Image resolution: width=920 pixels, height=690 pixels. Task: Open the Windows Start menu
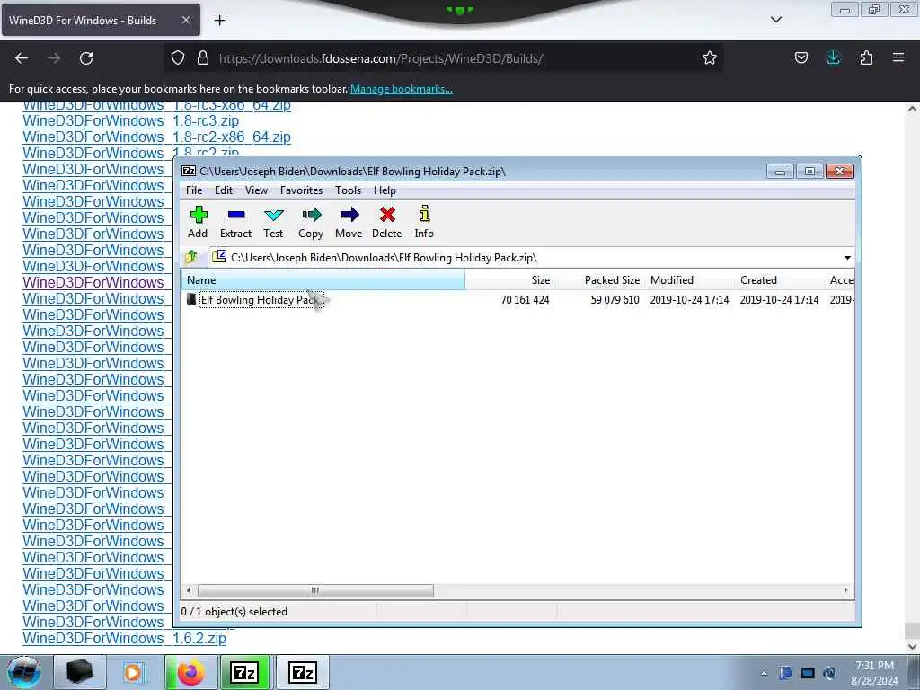(x=24, y=672)
